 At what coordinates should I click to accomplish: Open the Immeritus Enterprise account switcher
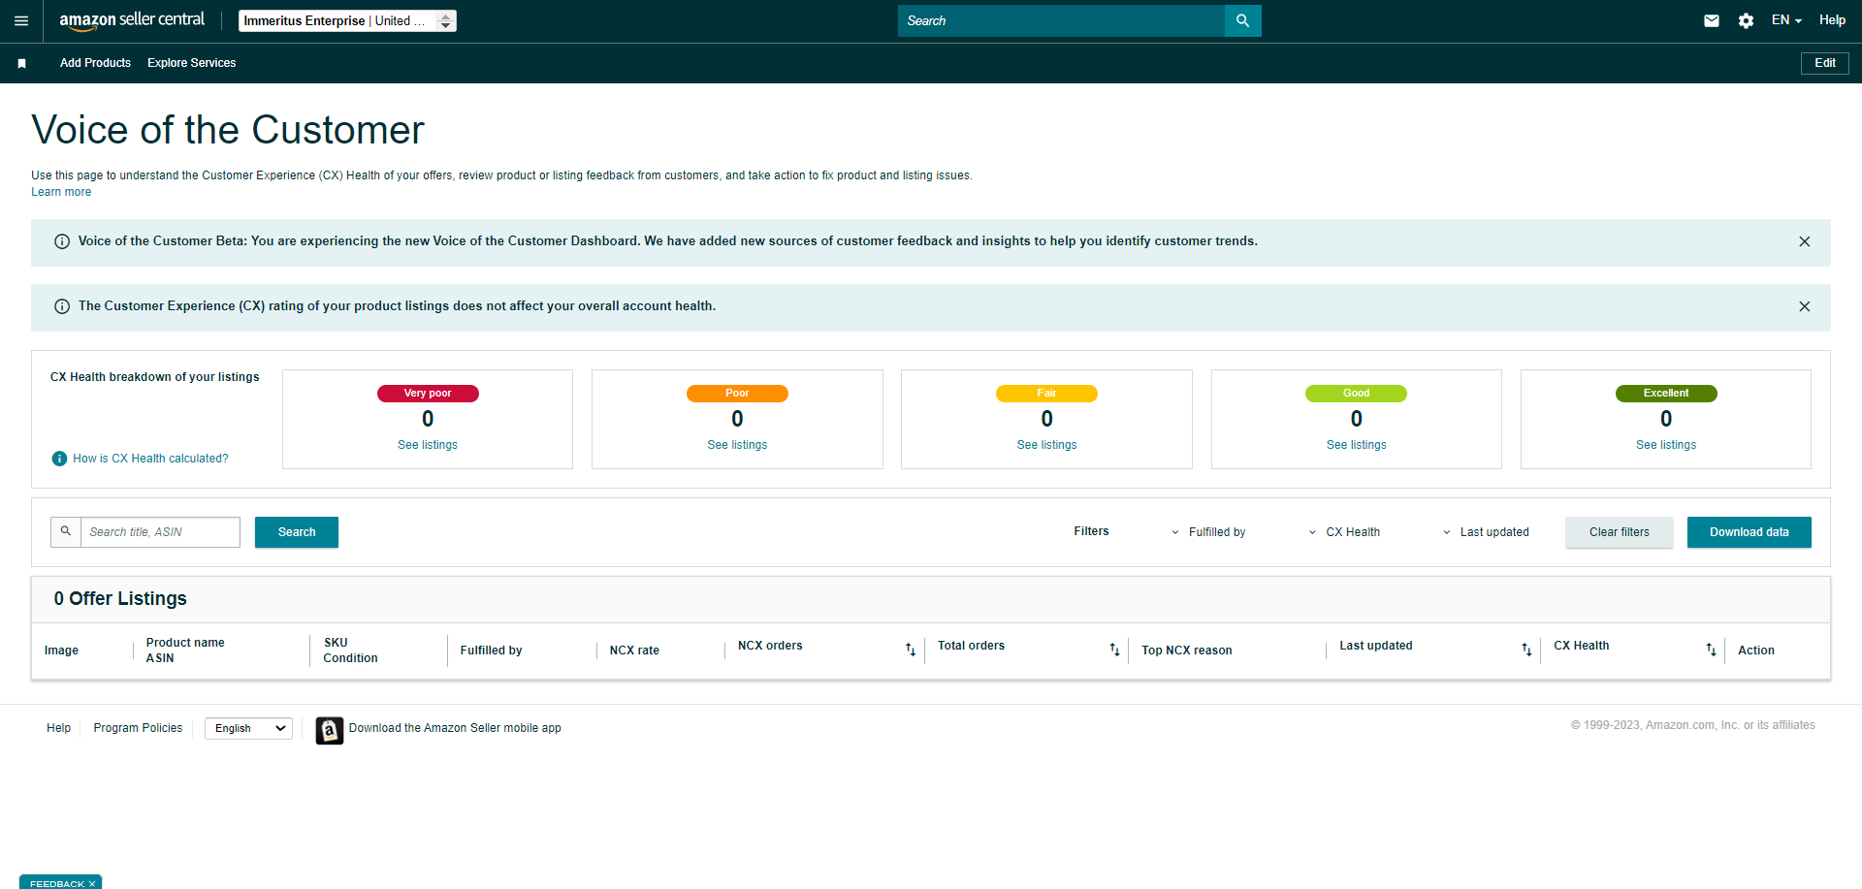pos(347,20)
